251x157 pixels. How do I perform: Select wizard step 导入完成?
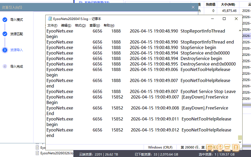click(17, 66)
